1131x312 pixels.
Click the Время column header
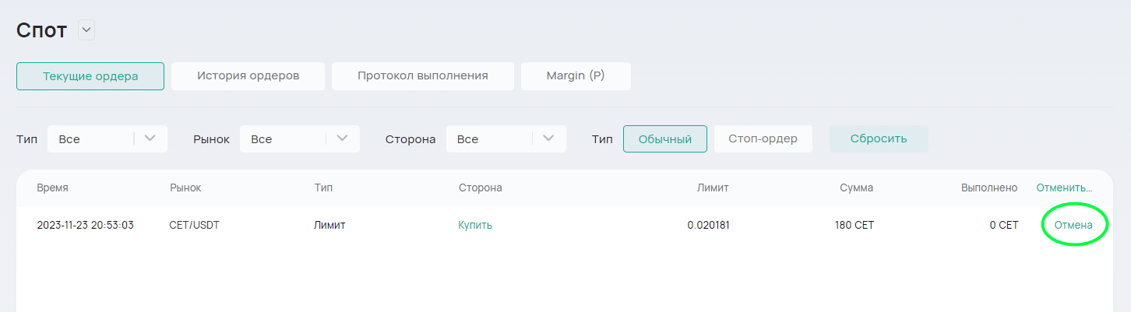(52, 188)
